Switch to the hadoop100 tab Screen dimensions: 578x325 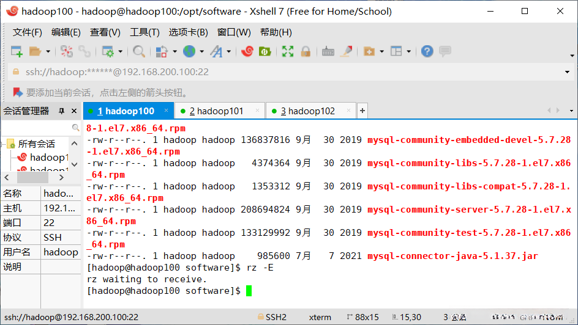click(x=129, y=111)
